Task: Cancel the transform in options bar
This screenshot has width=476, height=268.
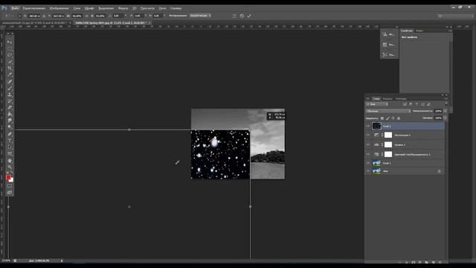Action: (x=242, y=16)
